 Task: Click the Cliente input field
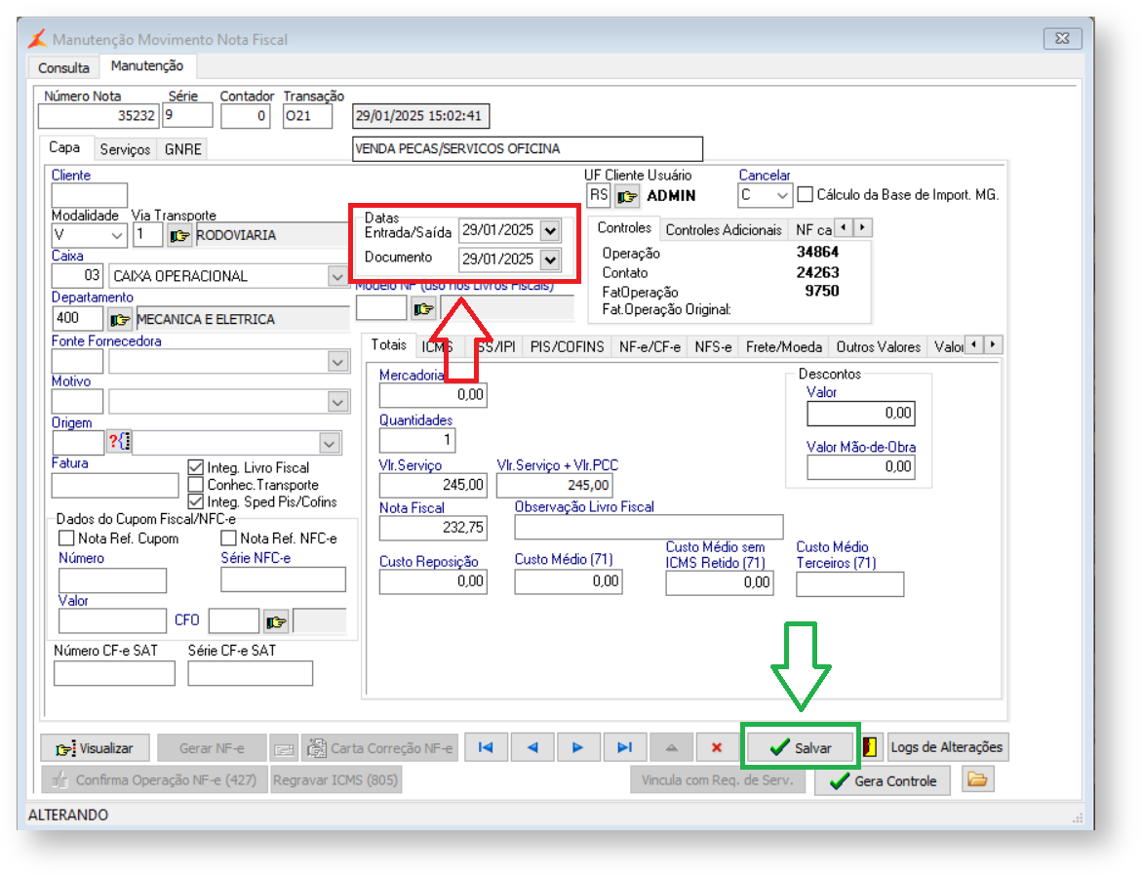point(90,195)
